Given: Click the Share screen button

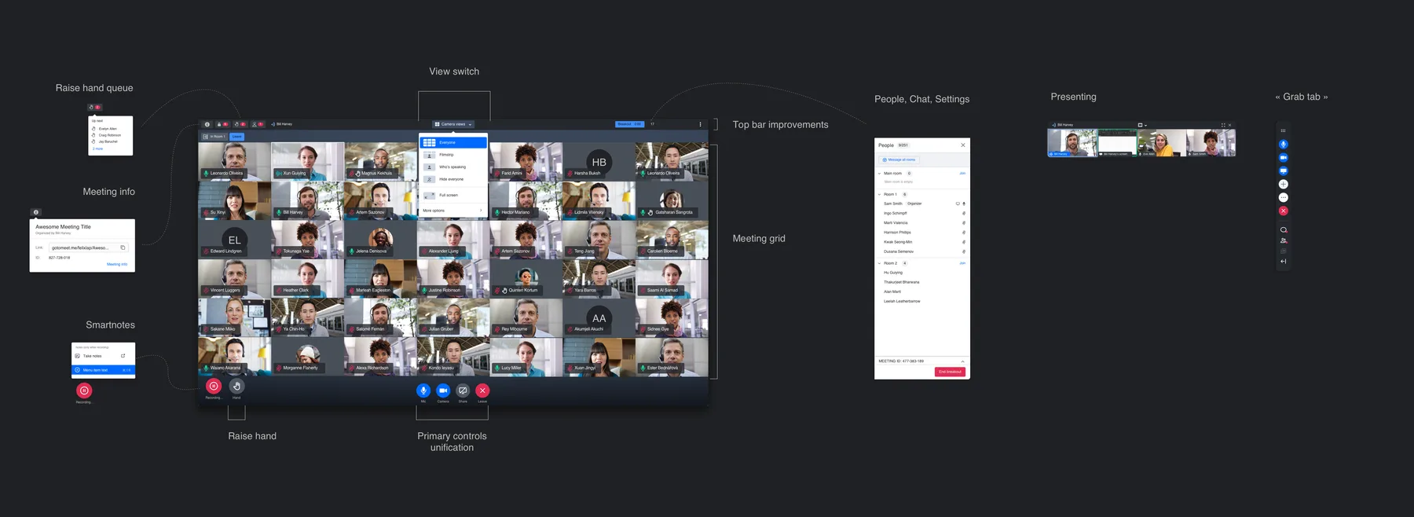Looking at the screenshot, I should pyautogui.click(x=463, y=390).
